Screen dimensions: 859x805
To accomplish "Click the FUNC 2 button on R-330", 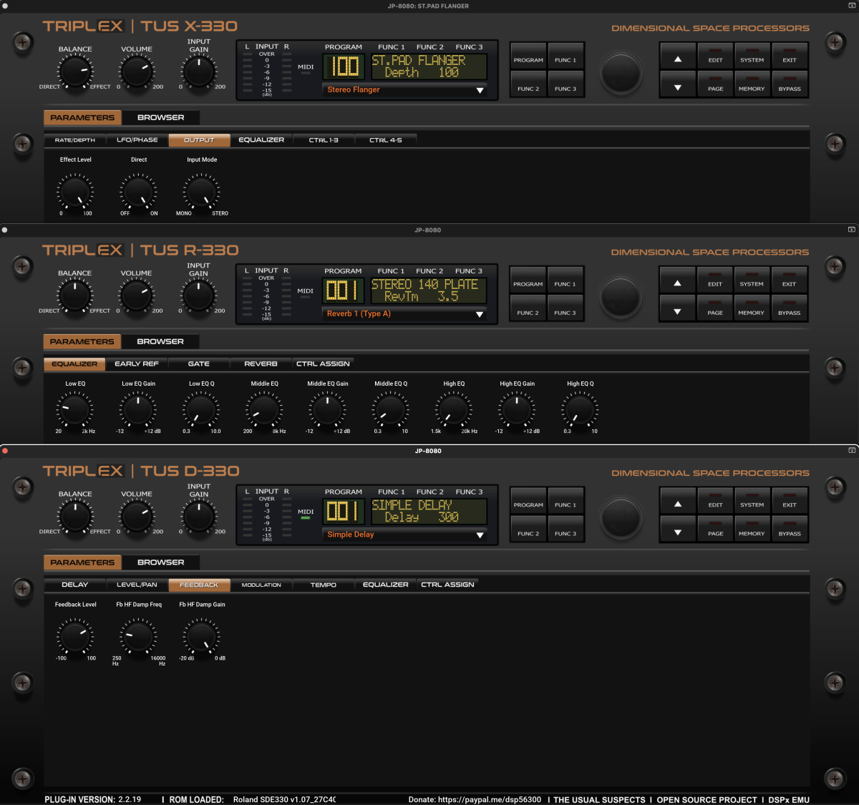I will tap(528, 308).
